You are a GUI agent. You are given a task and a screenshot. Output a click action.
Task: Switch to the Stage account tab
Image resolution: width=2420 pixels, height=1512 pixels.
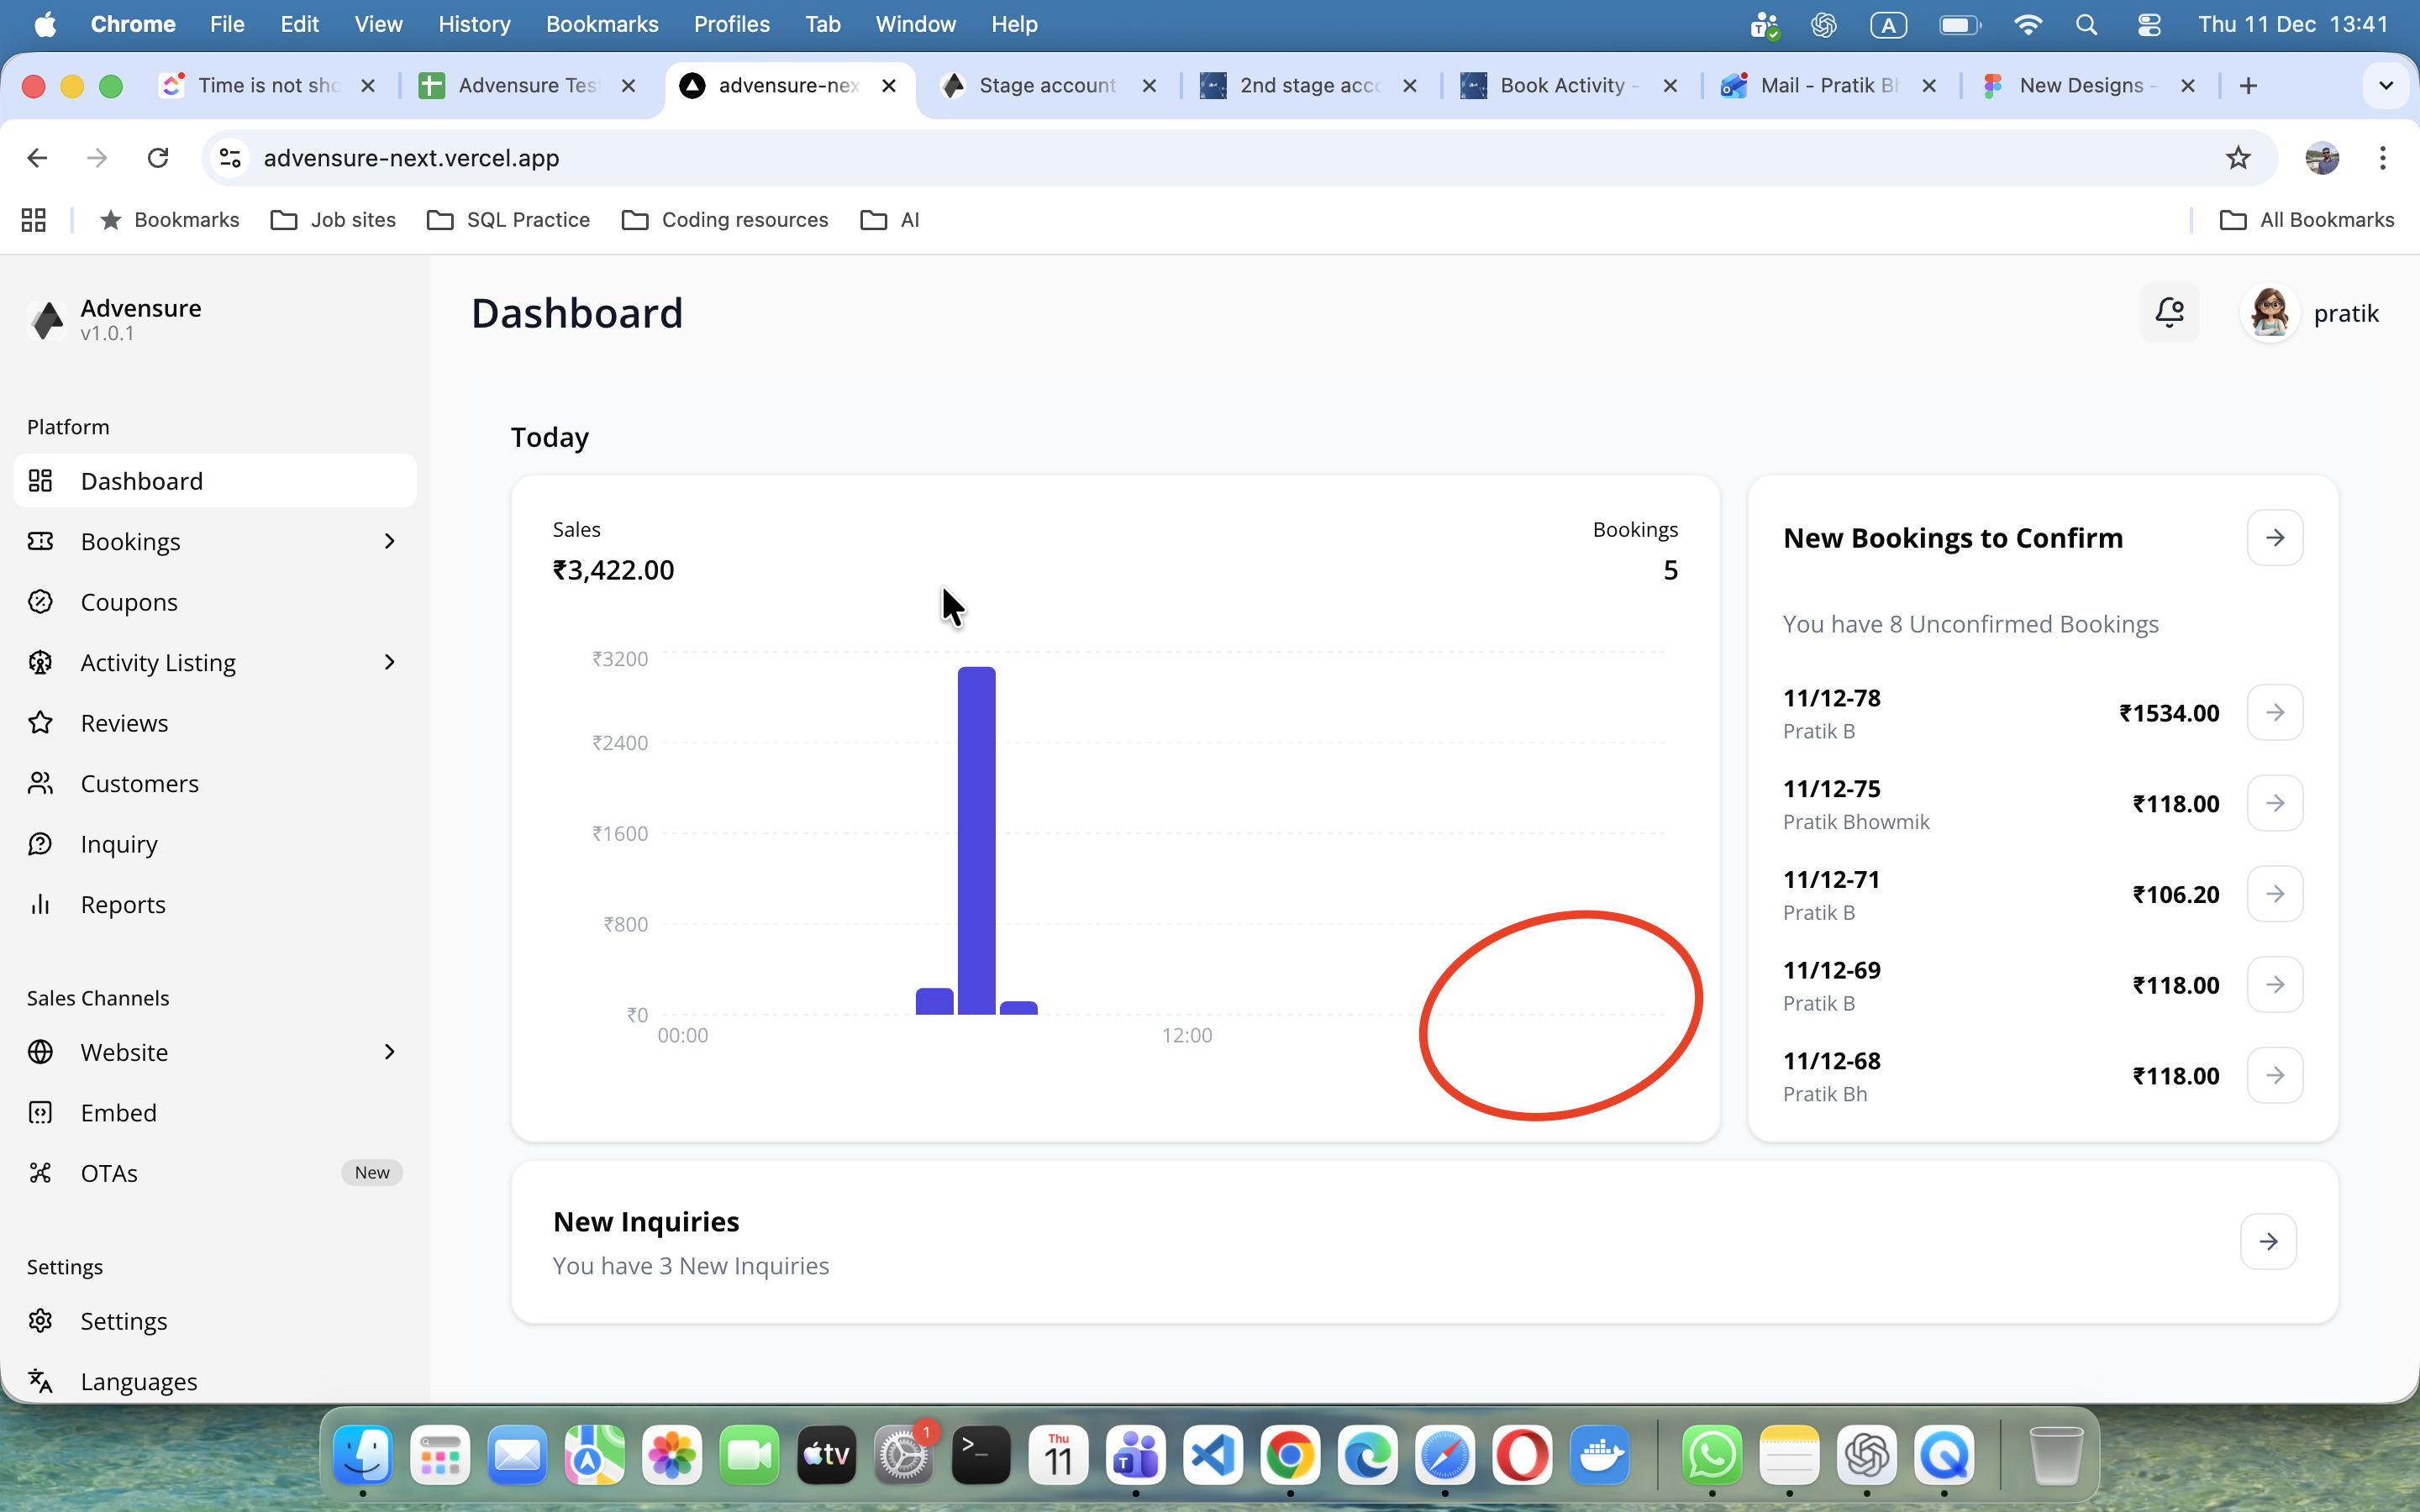click(1045, 86)
